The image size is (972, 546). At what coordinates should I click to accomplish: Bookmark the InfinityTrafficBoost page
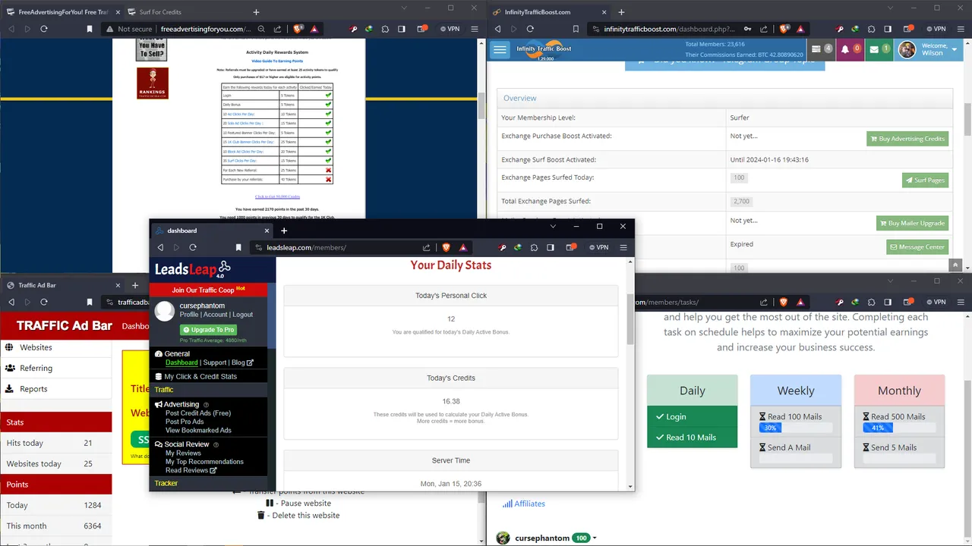click(576, 29)
